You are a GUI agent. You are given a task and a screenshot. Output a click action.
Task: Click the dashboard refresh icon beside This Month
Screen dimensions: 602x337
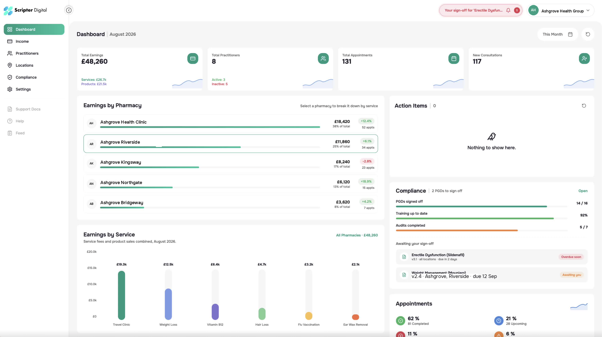[x=588, y=34]
